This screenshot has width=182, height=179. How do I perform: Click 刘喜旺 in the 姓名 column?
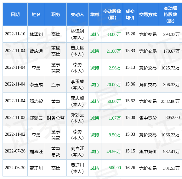point(36,152)
